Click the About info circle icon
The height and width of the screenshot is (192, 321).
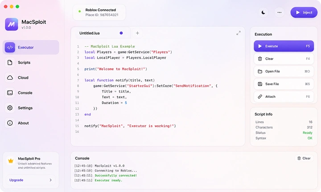click(10, 123)
